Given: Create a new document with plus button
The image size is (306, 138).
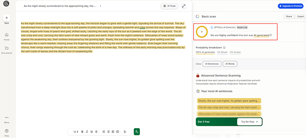Looking at the screenshot, I should (7, 18).
